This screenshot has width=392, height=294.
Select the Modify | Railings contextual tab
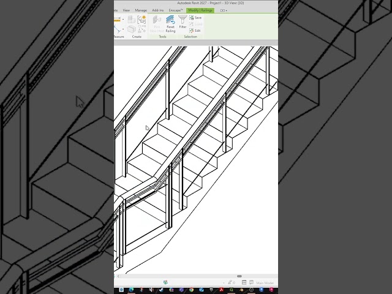[200, 10]
